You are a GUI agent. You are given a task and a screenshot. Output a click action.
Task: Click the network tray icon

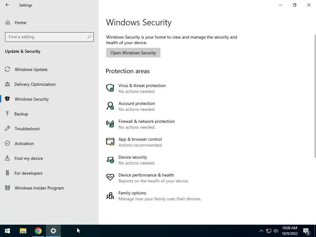click(x=269, y=231)
